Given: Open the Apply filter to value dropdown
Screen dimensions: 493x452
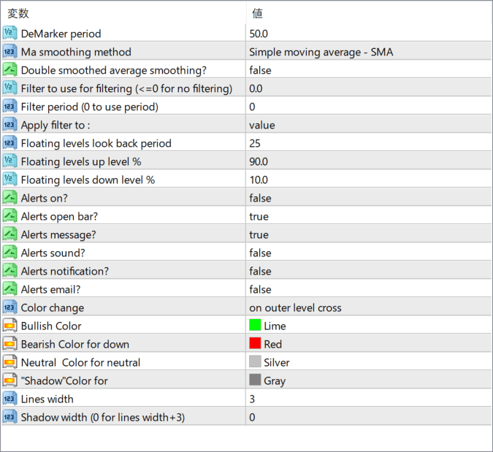Looking at the screenshot, I should coord(369,125).
